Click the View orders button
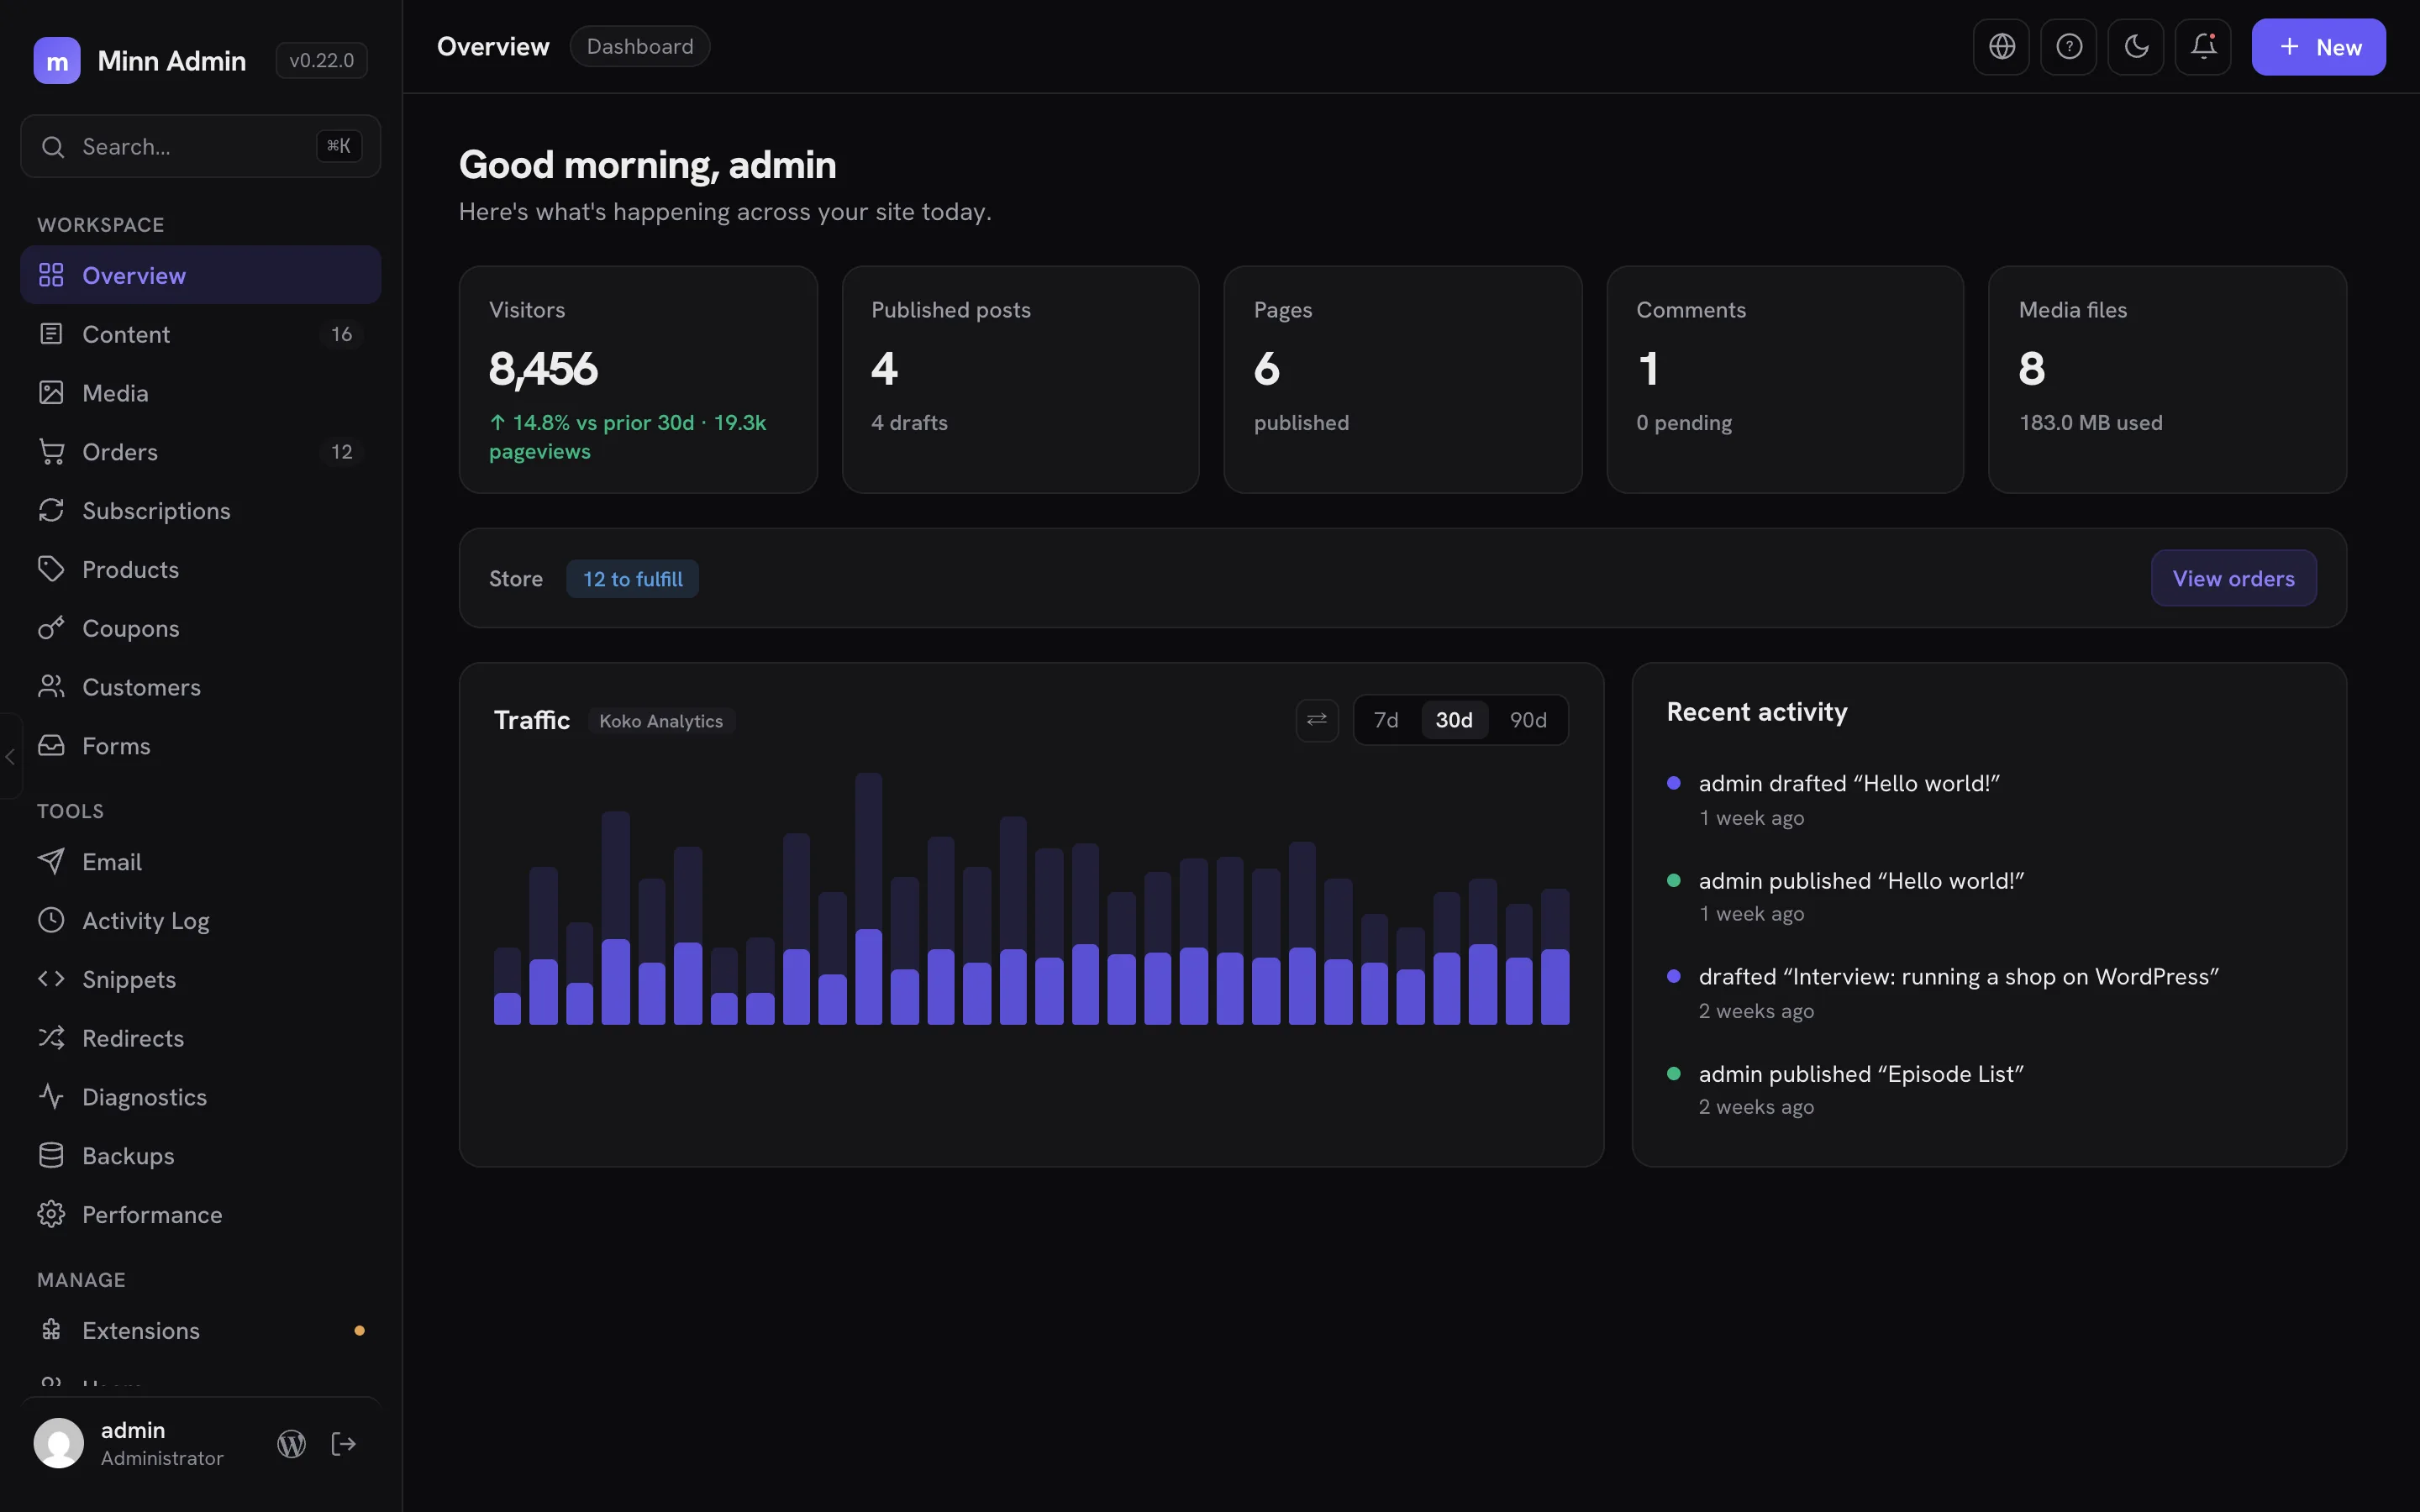 [2233, 578]
